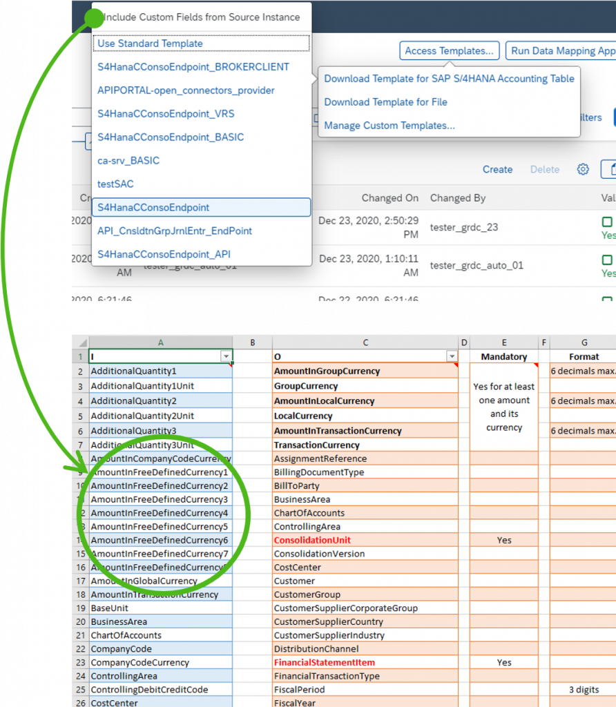Select cell FiscalPeriod

point(365,690)
